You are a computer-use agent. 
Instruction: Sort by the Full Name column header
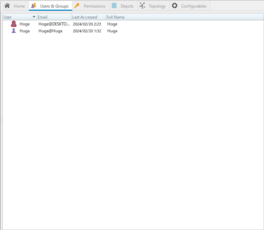tap(185, 17)
